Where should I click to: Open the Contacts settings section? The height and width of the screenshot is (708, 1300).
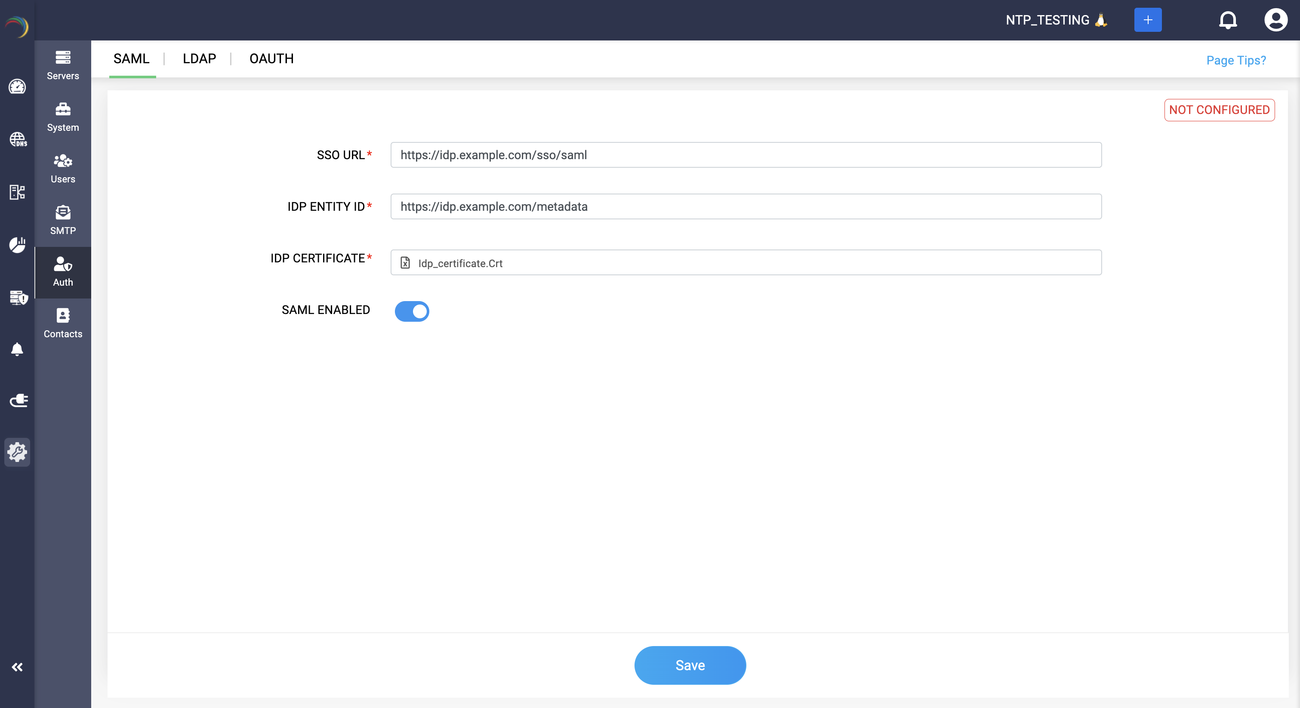click(x=62, y=323)
